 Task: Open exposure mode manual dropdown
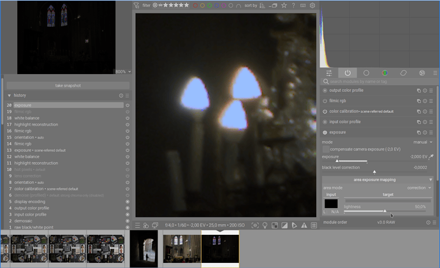(x=423, y=142)
